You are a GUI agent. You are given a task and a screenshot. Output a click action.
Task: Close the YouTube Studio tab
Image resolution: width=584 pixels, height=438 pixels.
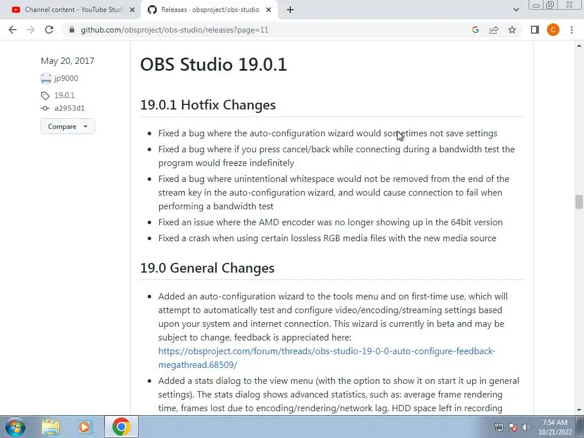[132, 10]
